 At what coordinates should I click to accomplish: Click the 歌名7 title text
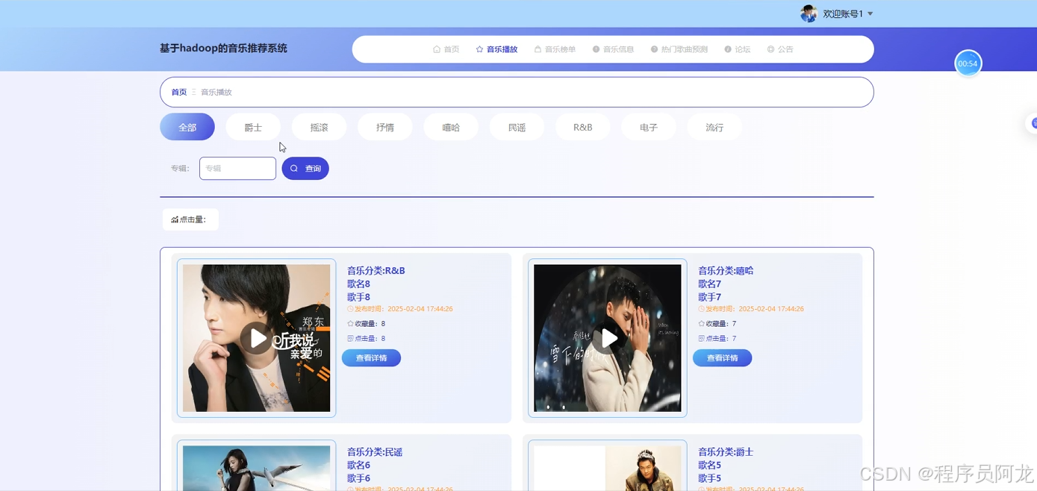(x=709, y=284)
